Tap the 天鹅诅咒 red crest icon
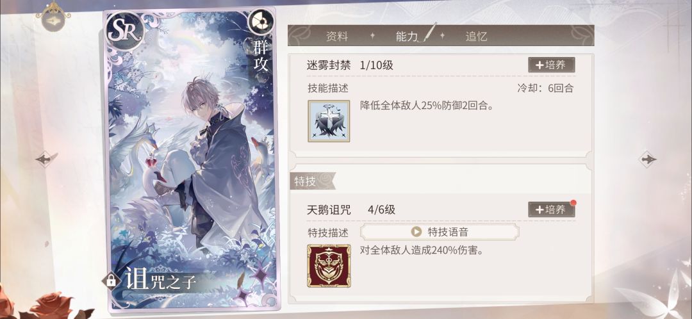 (329, 266)
